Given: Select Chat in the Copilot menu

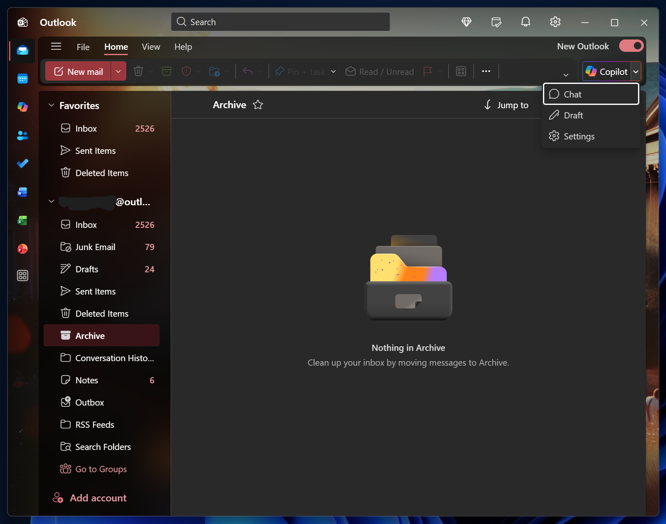Looking at the screenshot, I should tap(573, 94).
